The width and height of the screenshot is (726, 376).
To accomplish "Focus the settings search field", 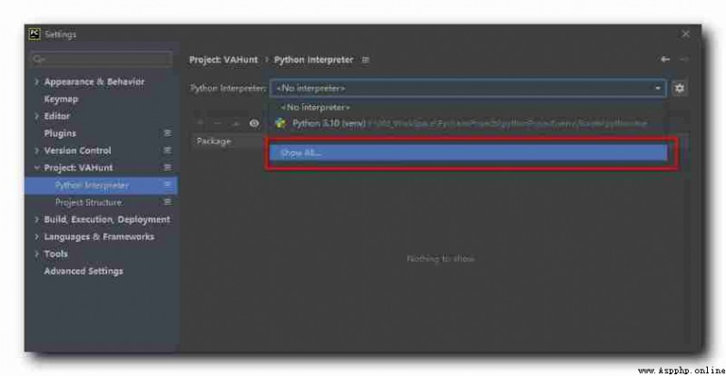I will tap(102, 59).
